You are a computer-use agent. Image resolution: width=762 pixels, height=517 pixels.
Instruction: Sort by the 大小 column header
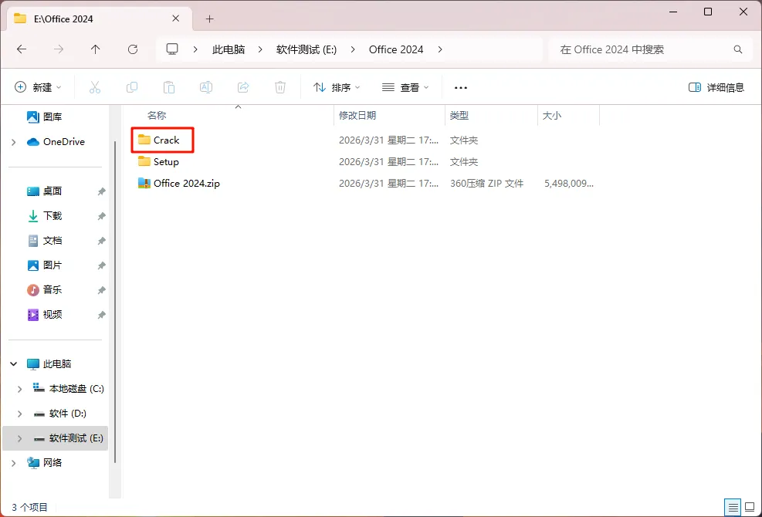551,115
